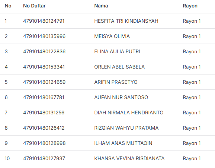
Task: Click row number 9 in the table
Action: (6, 143)
